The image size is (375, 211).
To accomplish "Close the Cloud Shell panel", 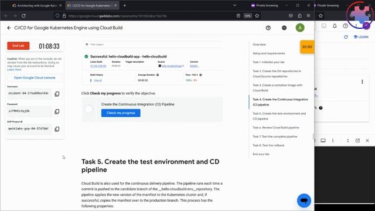I will 367,141.
